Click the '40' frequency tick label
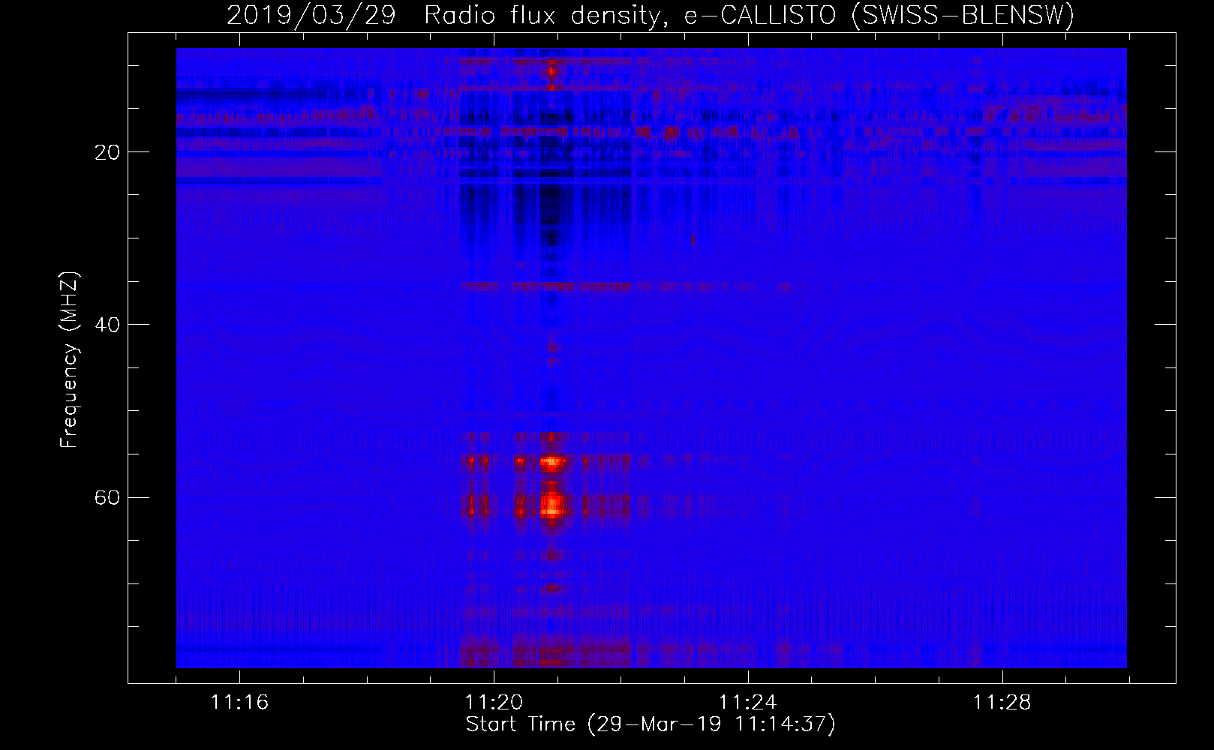 107,325
